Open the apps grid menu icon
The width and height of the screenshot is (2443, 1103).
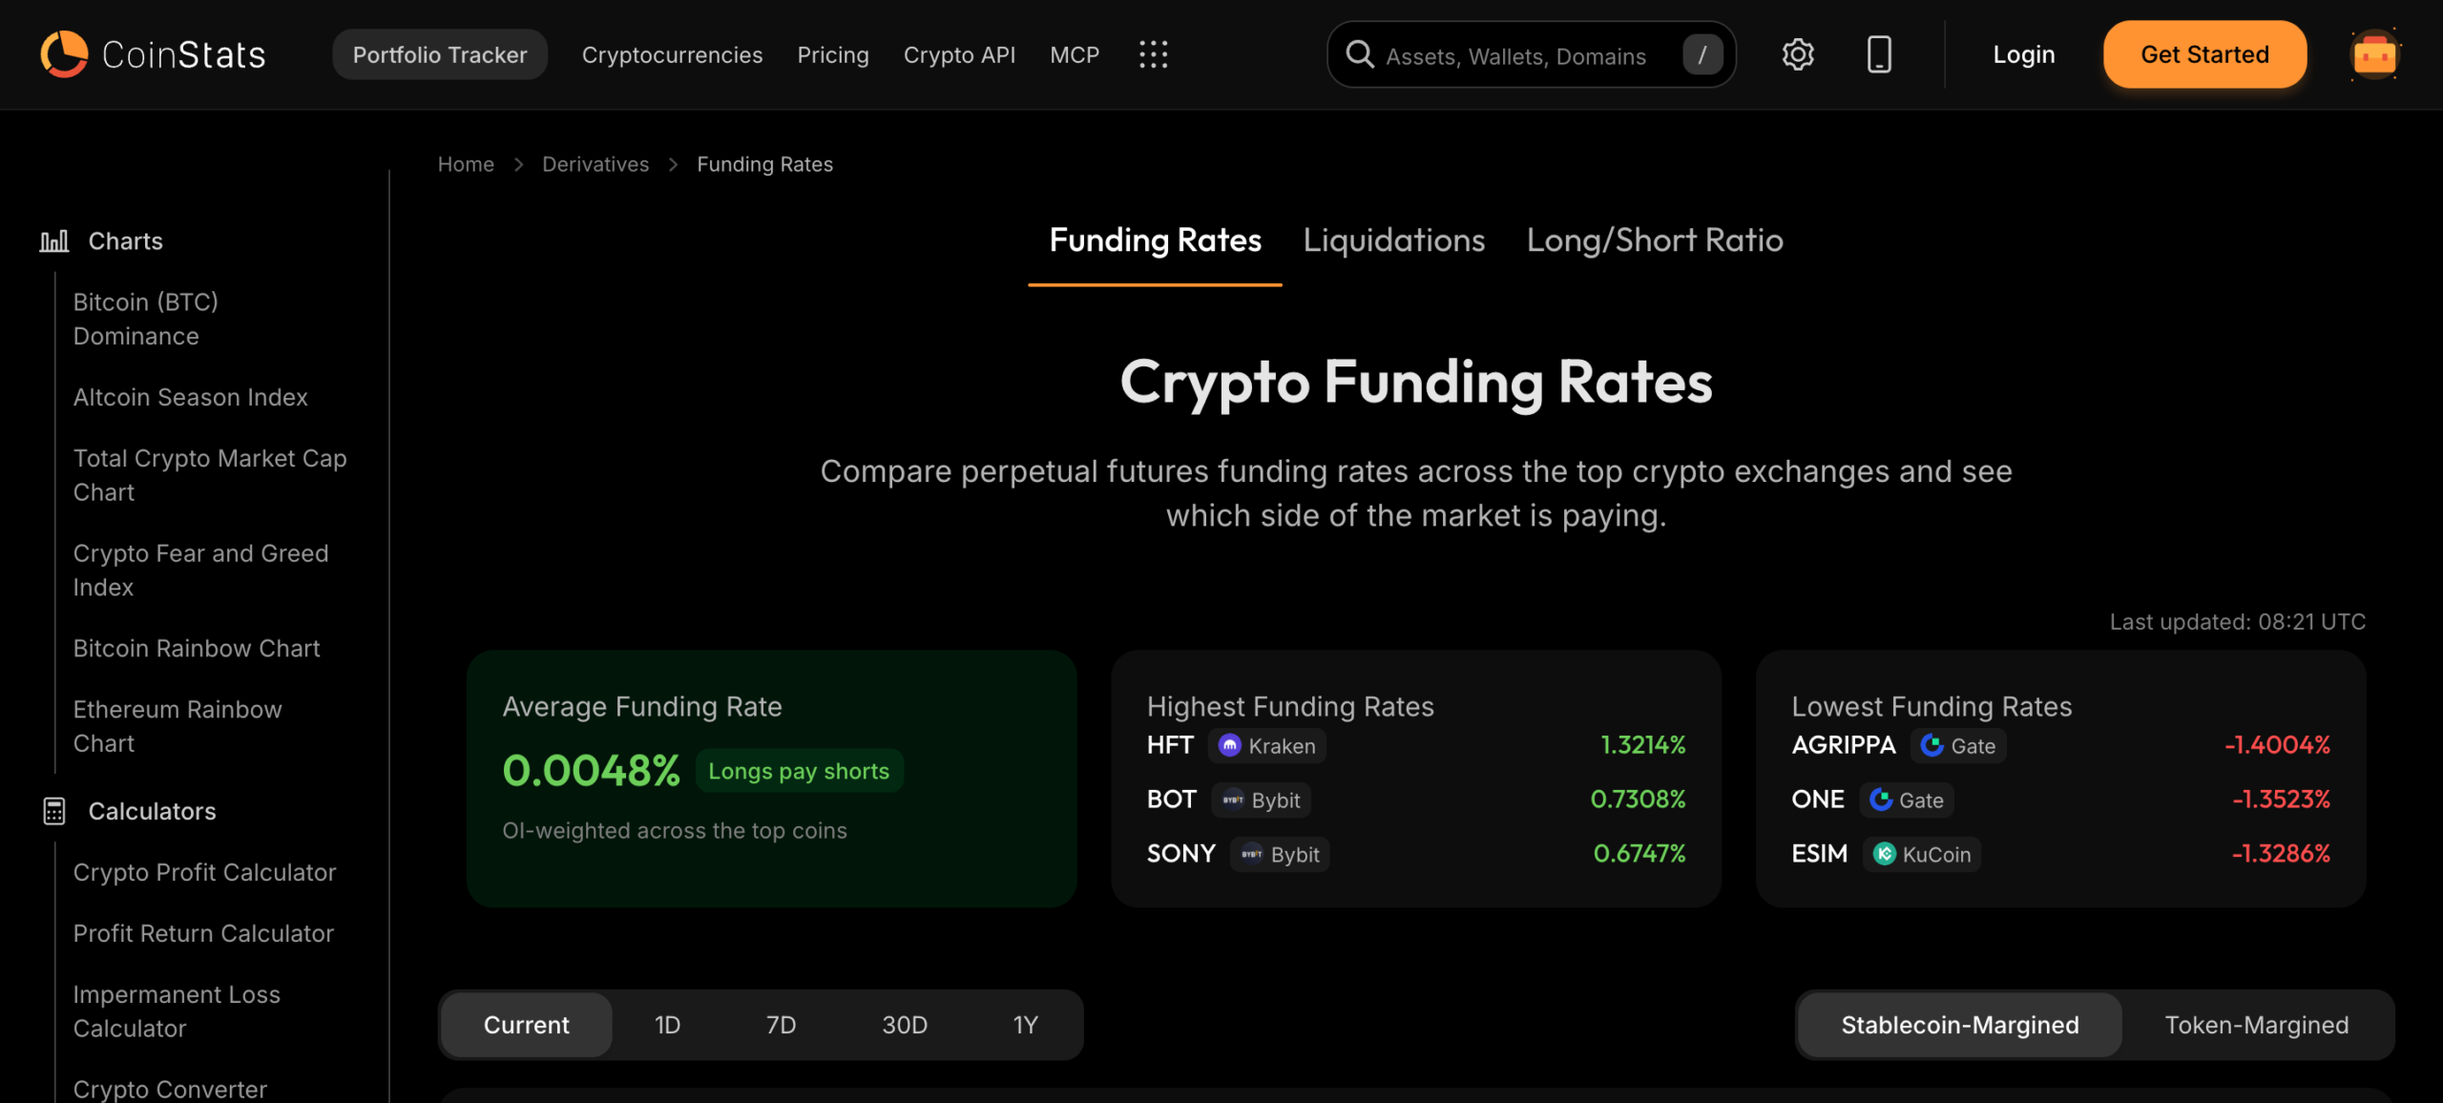1153,54
